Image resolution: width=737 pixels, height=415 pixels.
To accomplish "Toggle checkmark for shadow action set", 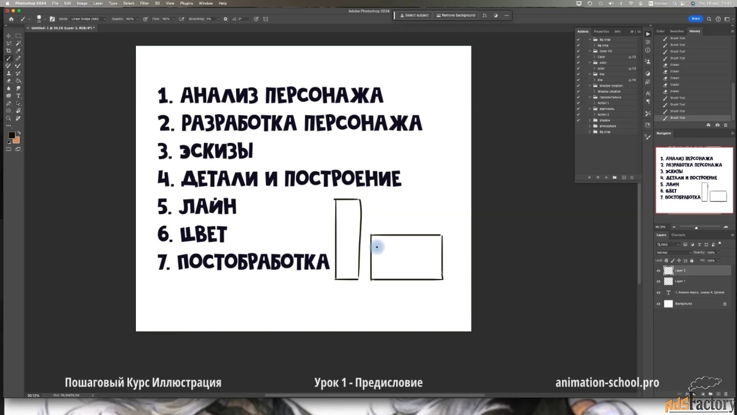I will tap(578, 120).
